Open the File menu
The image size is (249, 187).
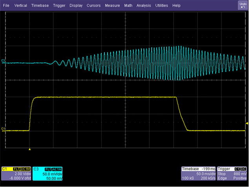pyautogui.click(x=6, y=6)
